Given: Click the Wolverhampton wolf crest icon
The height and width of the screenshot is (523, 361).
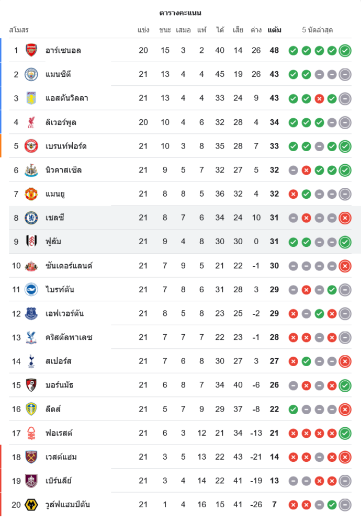Looking at the screenshot, I should pos(31,505).
